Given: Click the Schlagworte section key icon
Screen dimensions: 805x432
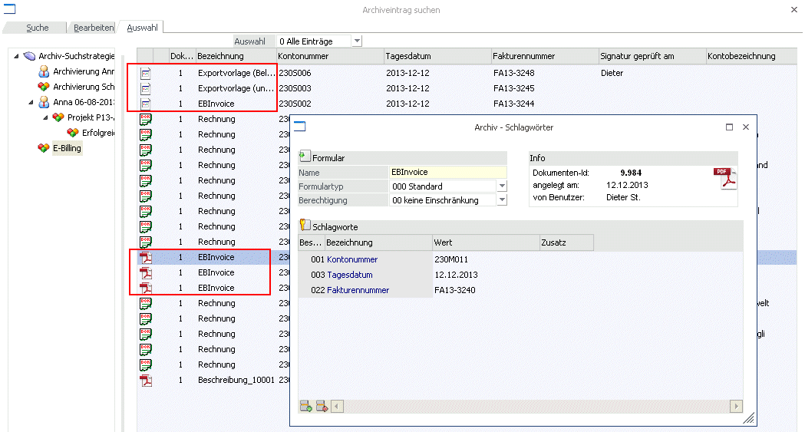Looking at the screenshot, I should point(305,226).
